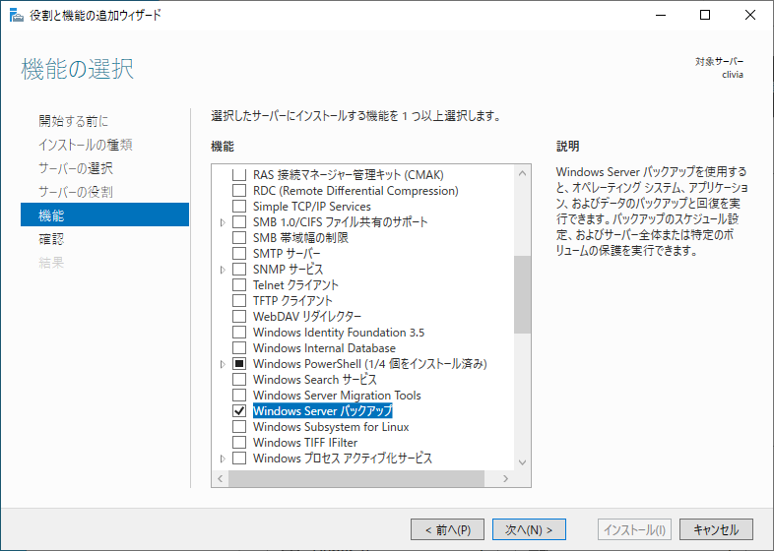Toggle Windows PowerShell partial checkbox
This screenshot has width=774, height=551.
click(239, 364)
